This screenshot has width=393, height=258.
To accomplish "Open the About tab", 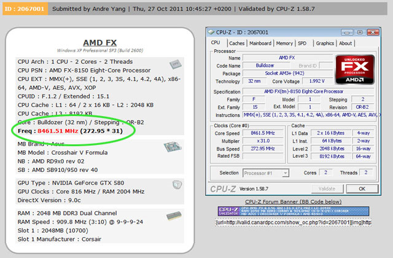I will click(x=345, y=44).
